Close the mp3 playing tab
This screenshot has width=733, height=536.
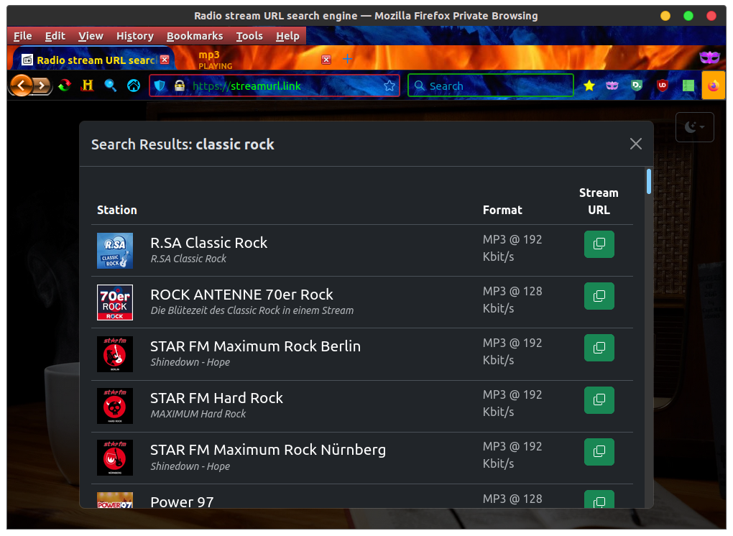pos(326,60)
